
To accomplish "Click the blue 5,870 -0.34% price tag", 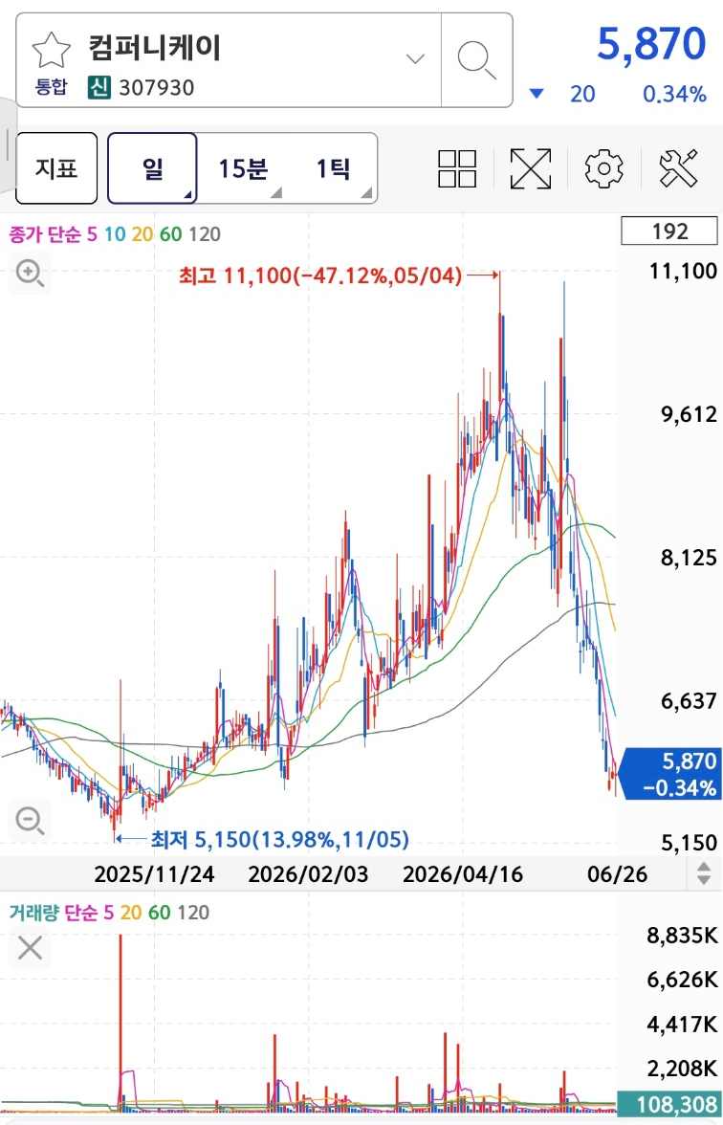I will coord(668,774).
